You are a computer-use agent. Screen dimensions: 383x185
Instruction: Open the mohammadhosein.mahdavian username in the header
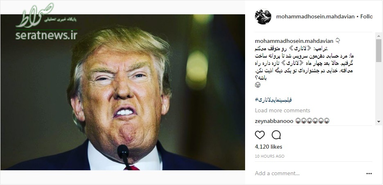pos(315,17)
